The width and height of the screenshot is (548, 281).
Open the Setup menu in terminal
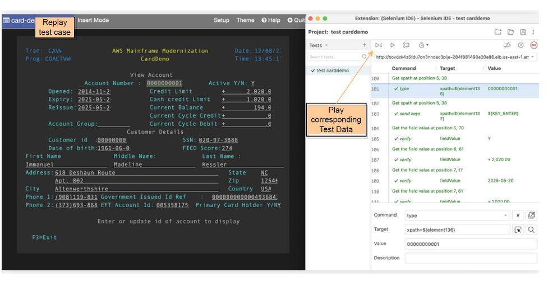coord(221,20)
